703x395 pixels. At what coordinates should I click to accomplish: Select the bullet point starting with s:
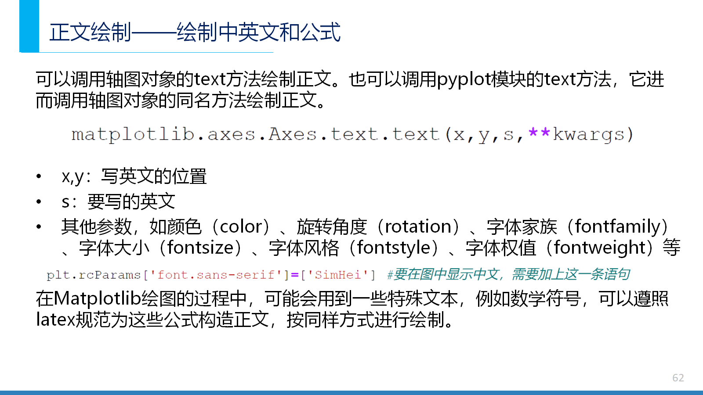(118, 202)
